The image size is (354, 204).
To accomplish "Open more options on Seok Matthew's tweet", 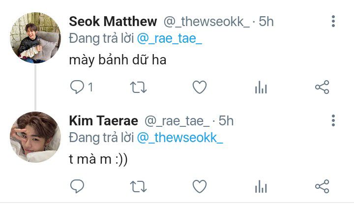I will coord(333,22).
